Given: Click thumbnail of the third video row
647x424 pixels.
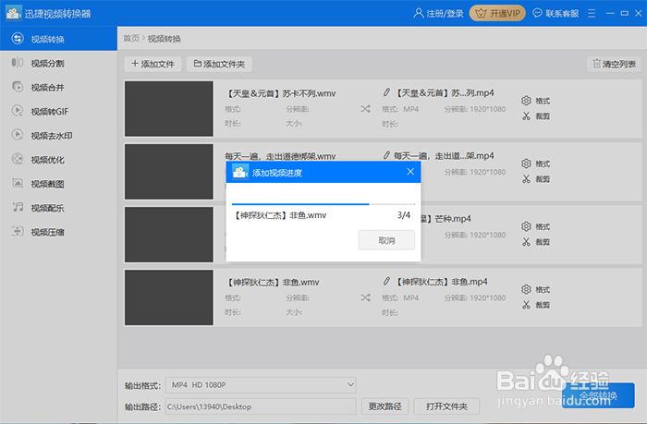Looking at the screenshot, I should 169,235.
